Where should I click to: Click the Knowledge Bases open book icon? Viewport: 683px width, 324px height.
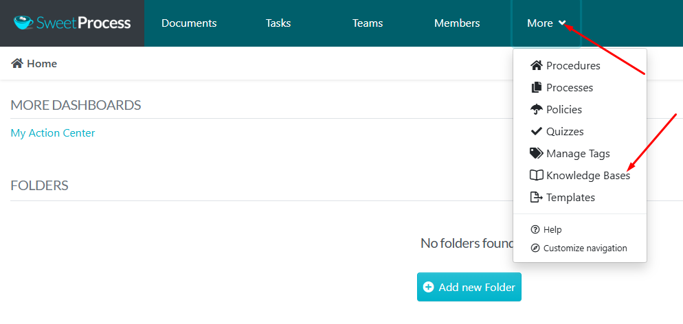[536, 175]
